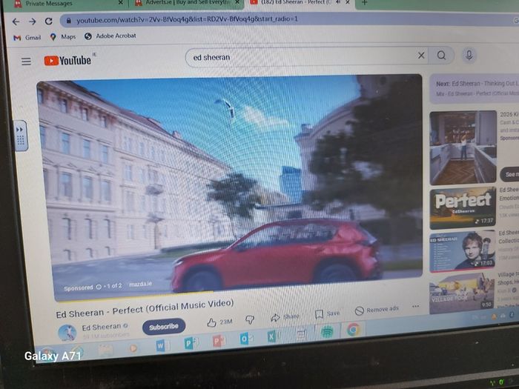Like the video with thumbs-up 23M

coord(219,322)
